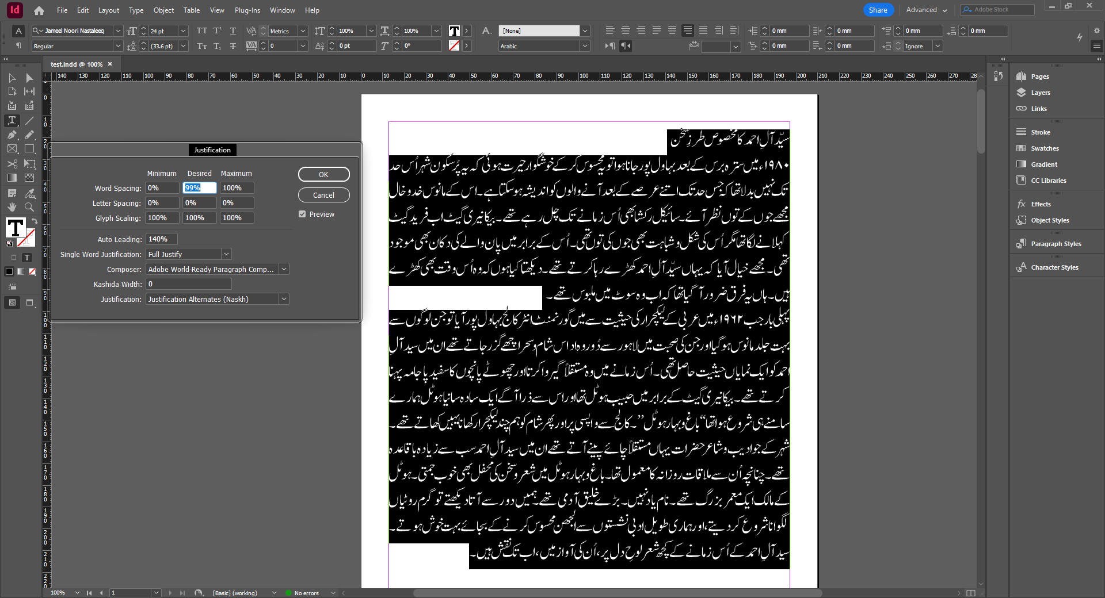Open the Type menu
Viewport: 1105px width, 598px height.
(x=136, y=10)
